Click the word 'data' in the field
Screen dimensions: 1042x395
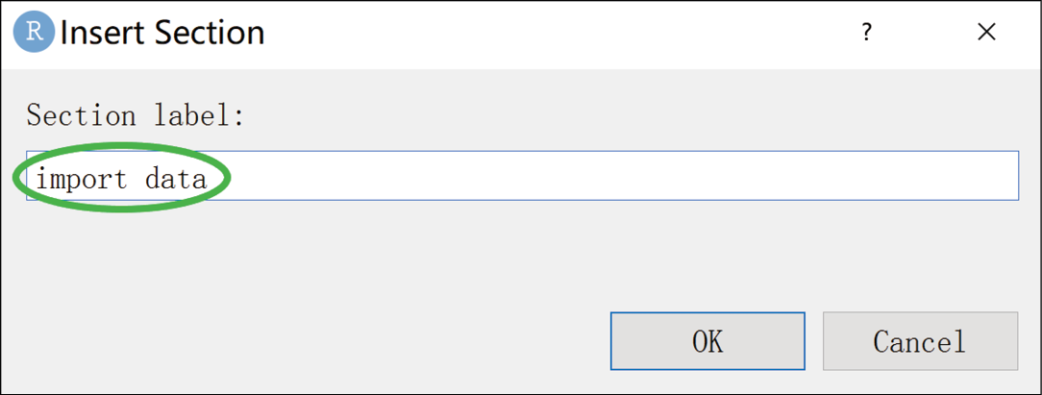[176, 178]
